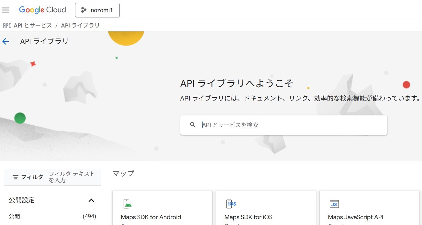This screenshot has height=225, width=422.
Task: Click the Maps SDK for Android icon
Action: [x=128, y=204]
